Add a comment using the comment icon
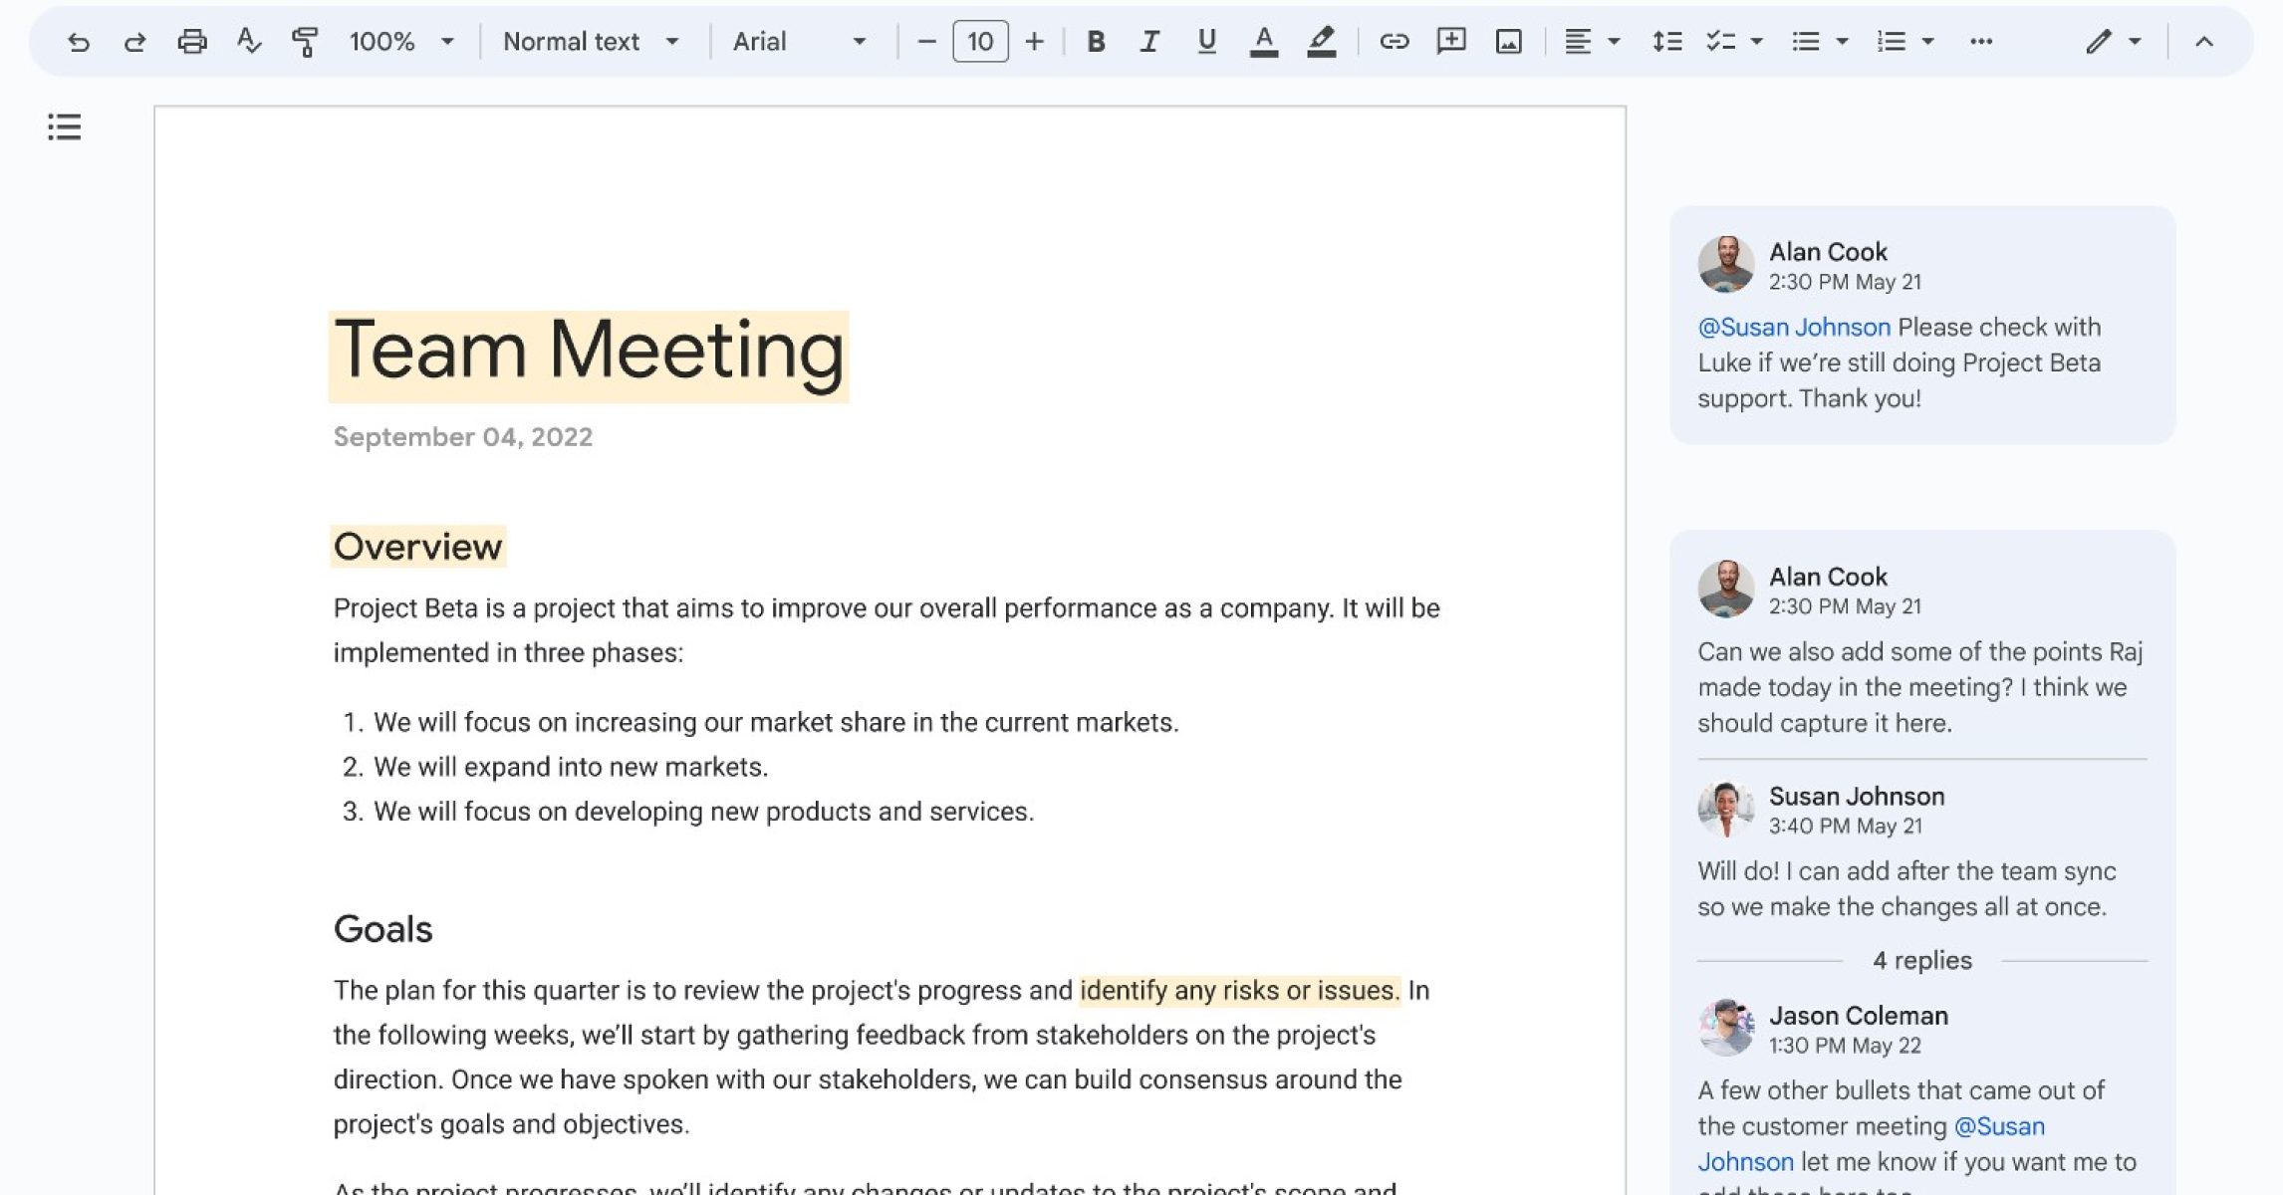The width and height of the screenshot is (2283, 1195). point(1450,42)
